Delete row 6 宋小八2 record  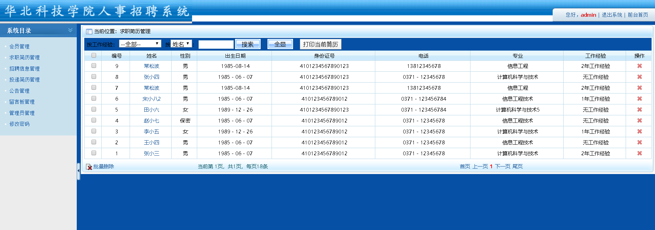pyautogui.click(x=639, y=99)
